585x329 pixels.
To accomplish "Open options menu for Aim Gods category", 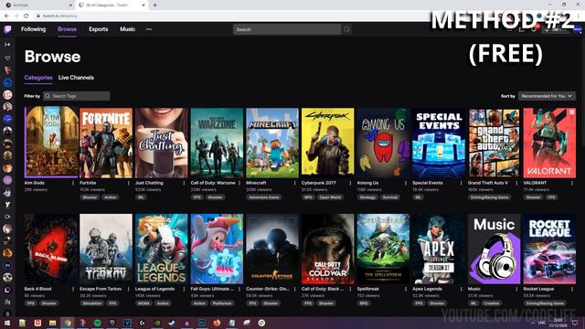I will point(73,183).
